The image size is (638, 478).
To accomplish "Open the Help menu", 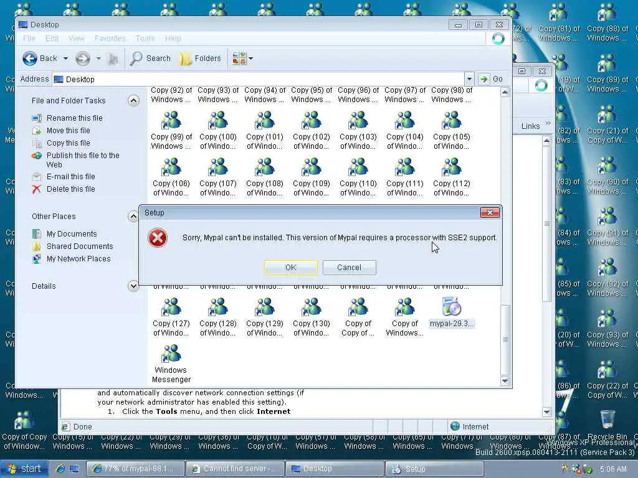I will pyautogui.click(x=173, y=38).
